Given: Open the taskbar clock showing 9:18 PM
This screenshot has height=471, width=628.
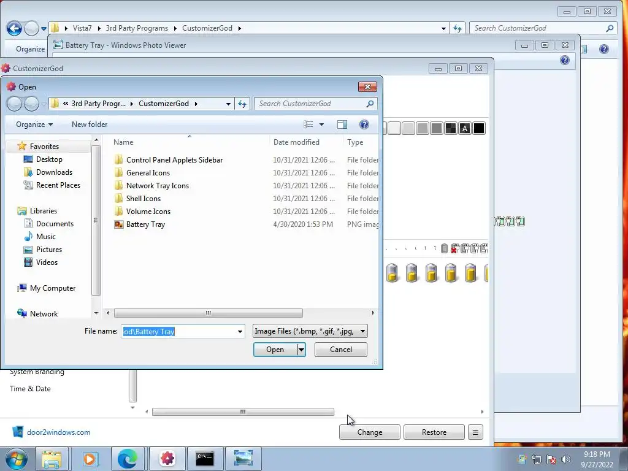Looking at the screenshot, I should [x=597, y=459].
